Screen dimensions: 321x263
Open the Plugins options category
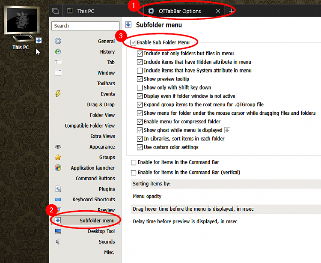coord(107,189)
